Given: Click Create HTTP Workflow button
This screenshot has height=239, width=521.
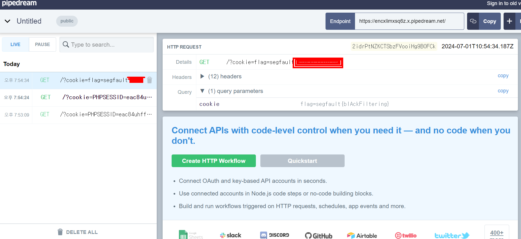Looking at the screenshot, I should pos(214,161).
